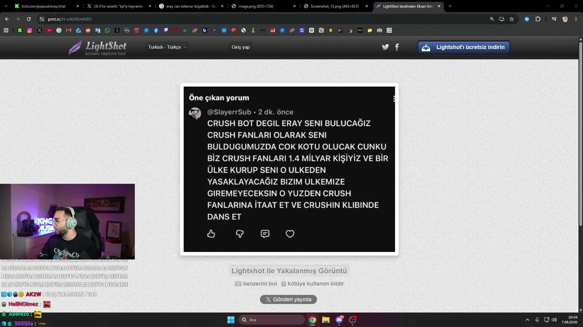Open Discord from the taskbar
583x327 pixels.
[x=339, y=320]
